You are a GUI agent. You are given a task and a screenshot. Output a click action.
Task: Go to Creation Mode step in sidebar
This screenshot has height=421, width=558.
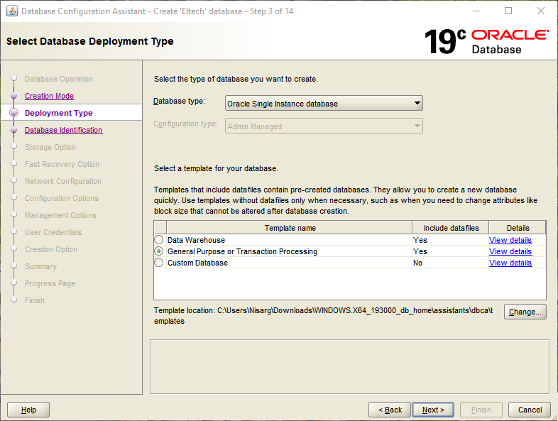click(x=49, y=96)
